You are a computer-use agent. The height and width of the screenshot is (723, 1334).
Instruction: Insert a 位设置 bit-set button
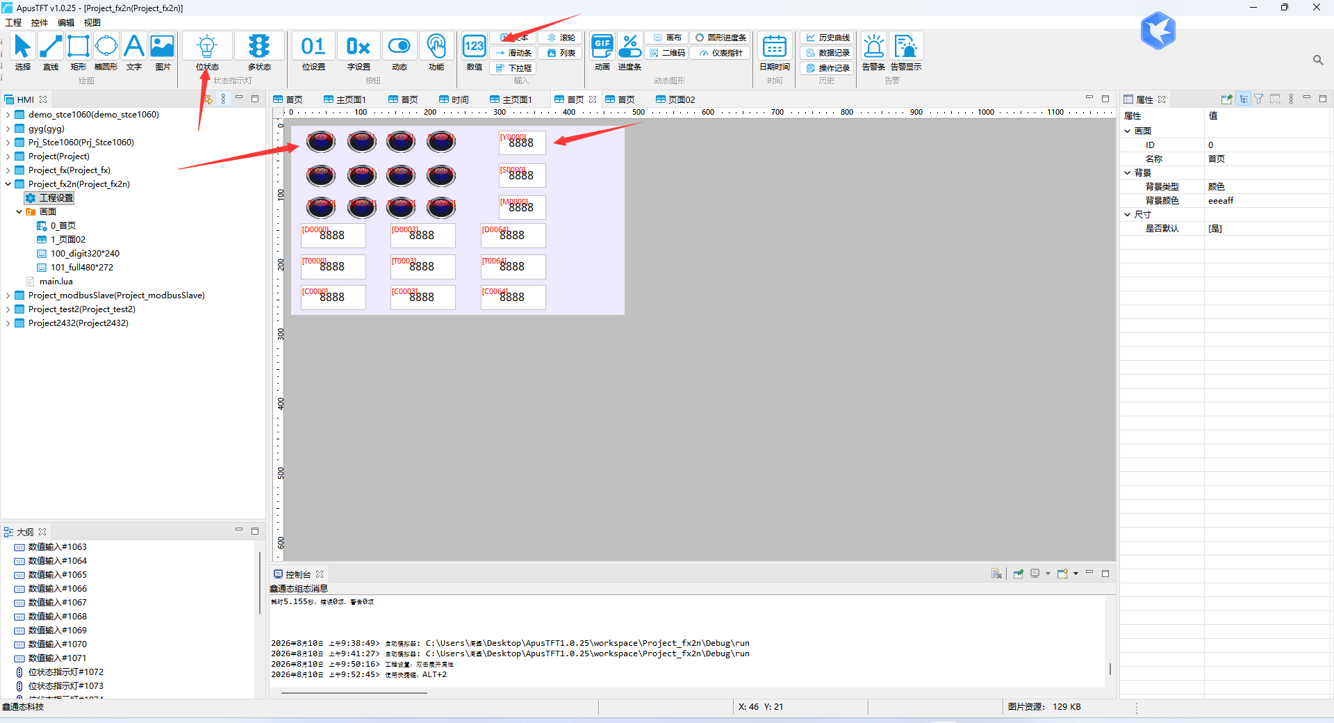(313, 52)
